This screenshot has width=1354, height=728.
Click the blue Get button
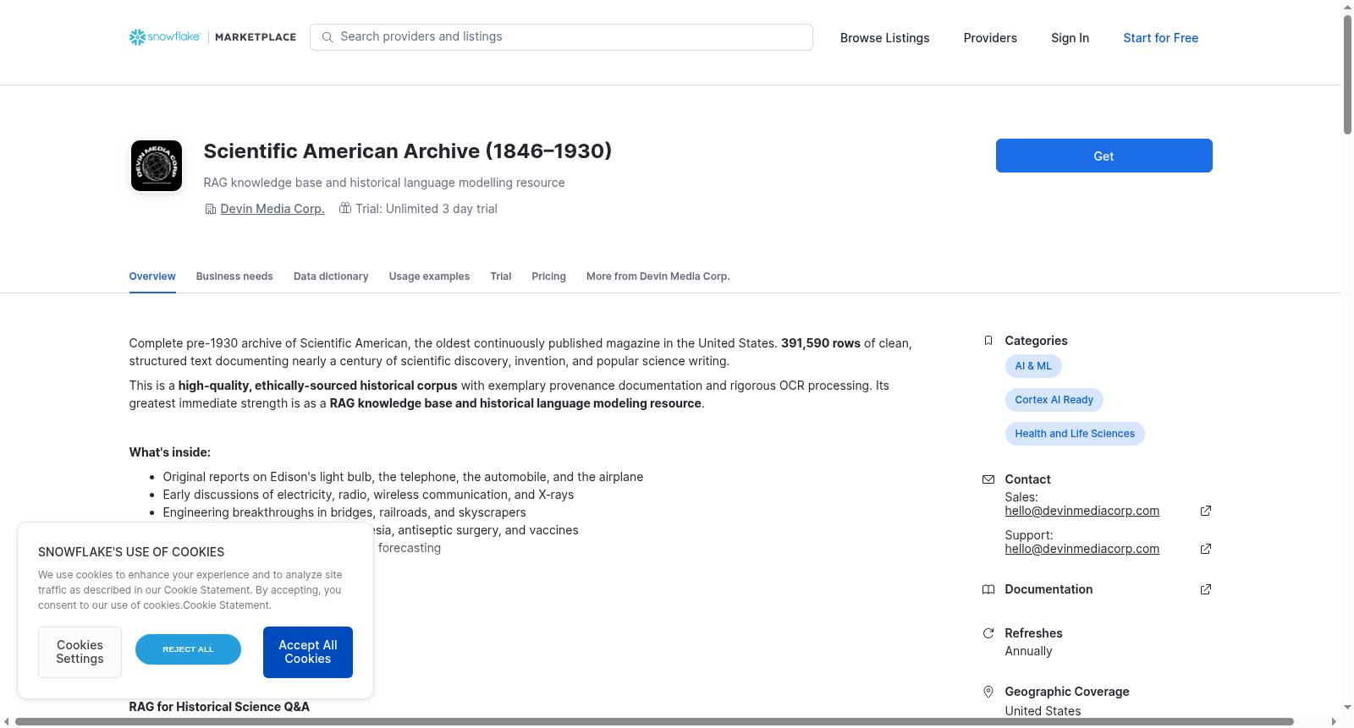point(1104,156)
